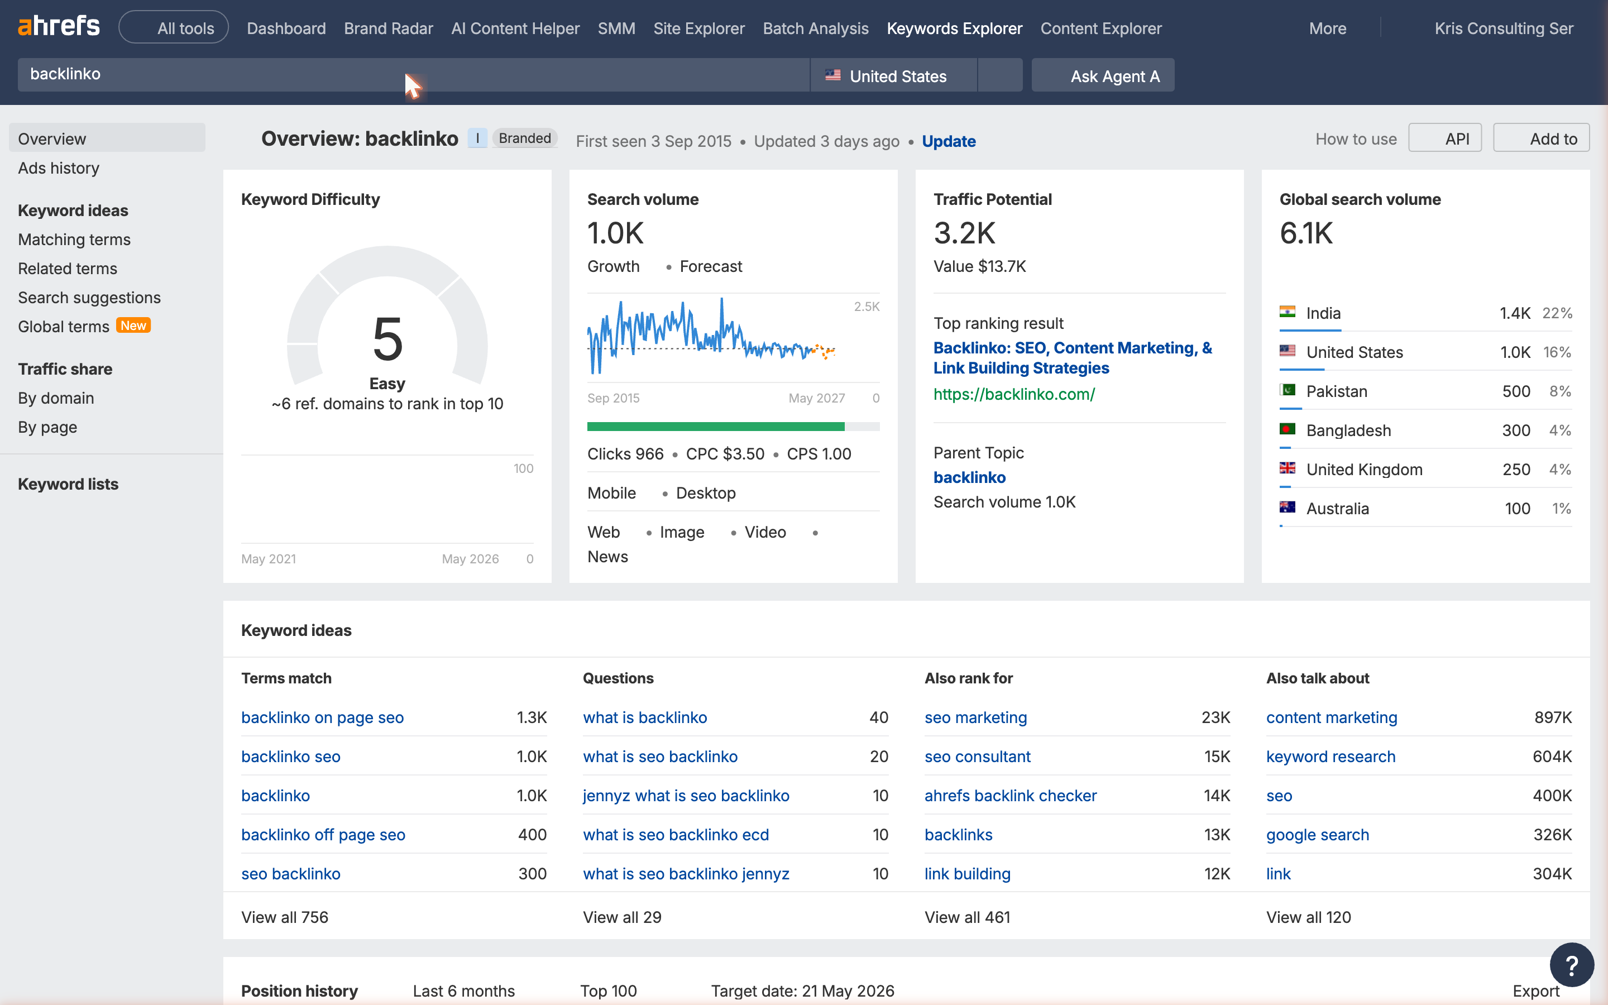Switch to Site Explorer

[698, 28]
